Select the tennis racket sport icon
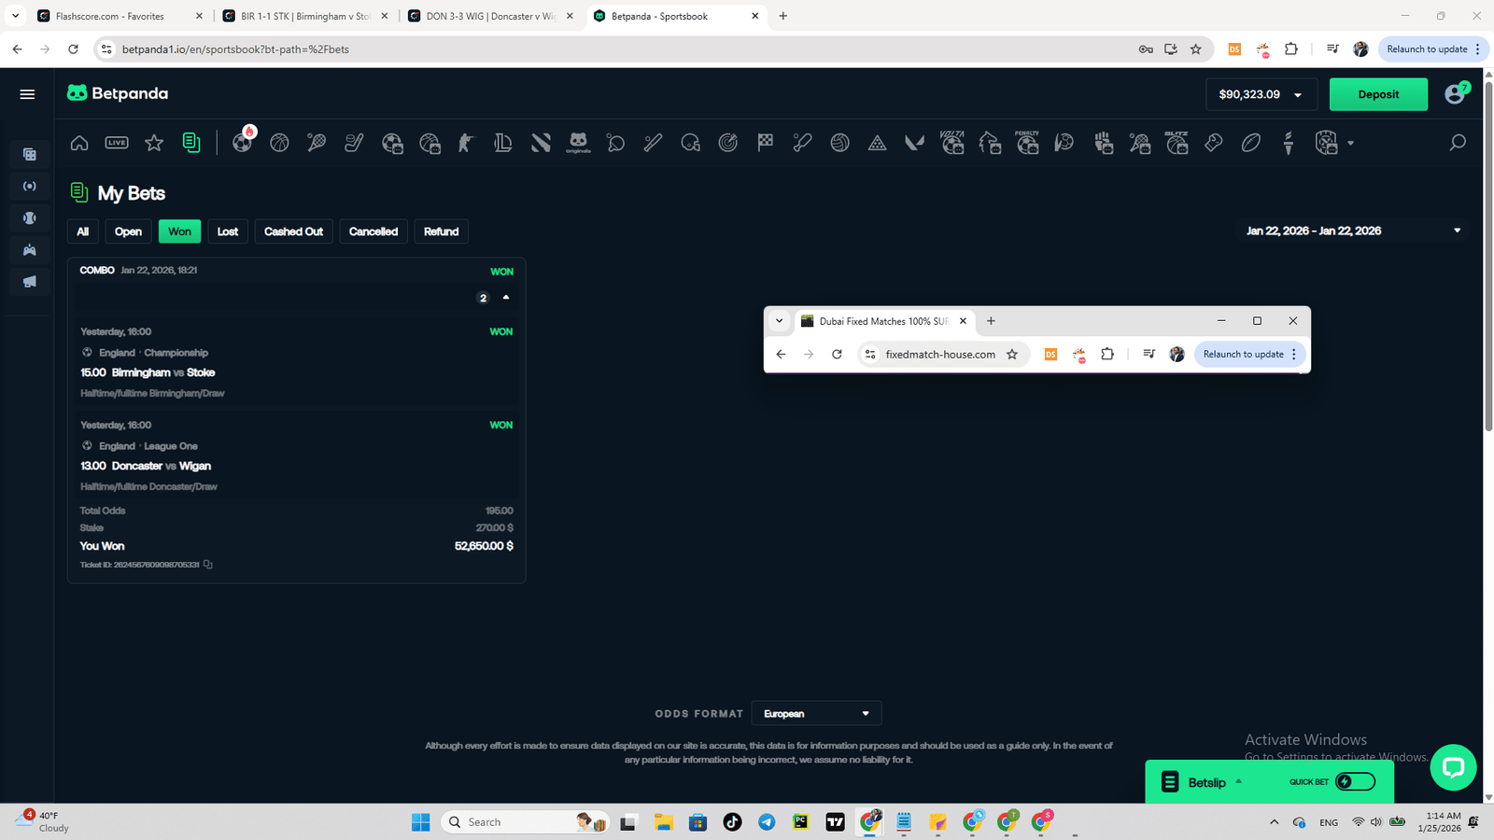The width and height of the screenshot is (1494, 840). (317, 143)
